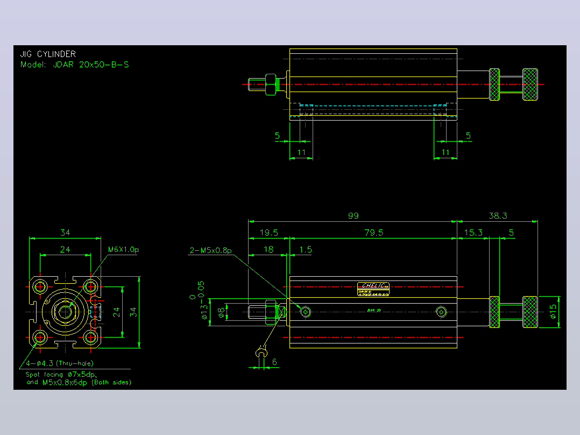Screen dimensions: 580x435
Task: Select the vertical "24" dimension beside end view
Action: 116,312
